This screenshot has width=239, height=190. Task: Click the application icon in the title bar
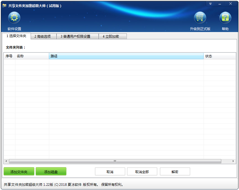4,4
